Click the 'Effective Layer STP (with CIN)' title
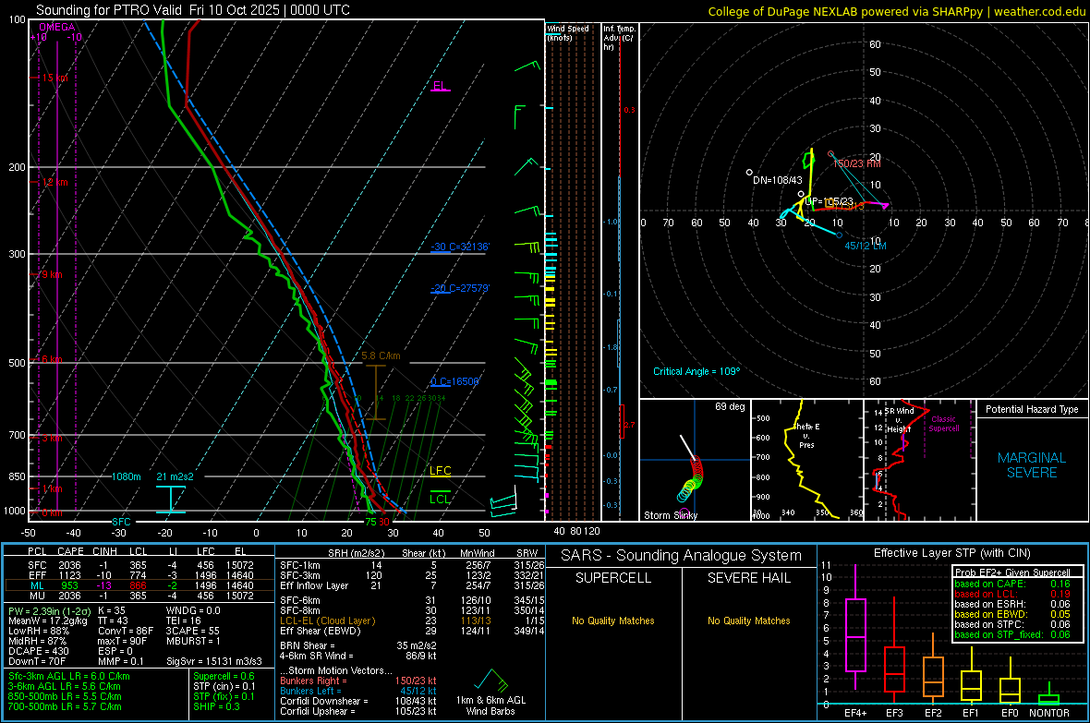 click(x=951, y=553)
